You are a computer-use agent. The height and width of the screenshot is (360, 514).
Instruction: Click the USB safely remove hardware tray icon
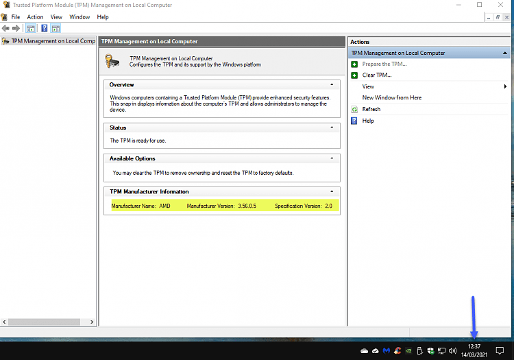(x=419, y=351)
